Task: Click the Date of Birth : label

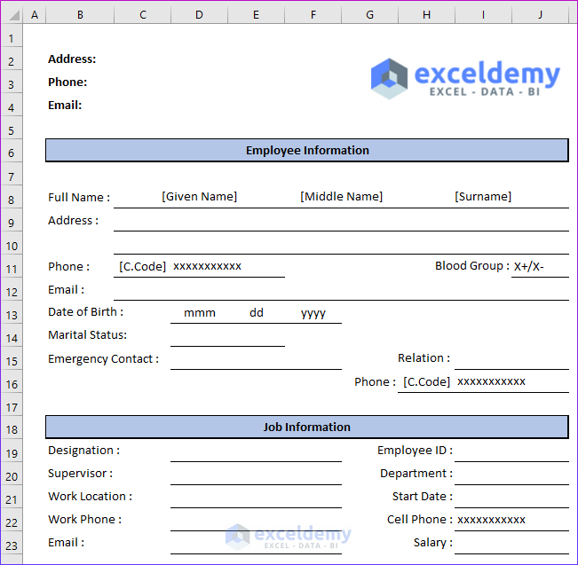Action: (85, 312)
